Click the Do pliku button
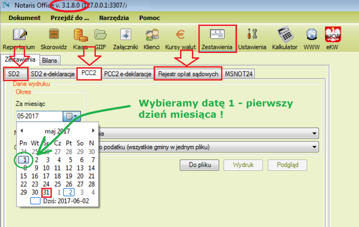359x227 pixels. pyautogui.click(x=199, y=165)
